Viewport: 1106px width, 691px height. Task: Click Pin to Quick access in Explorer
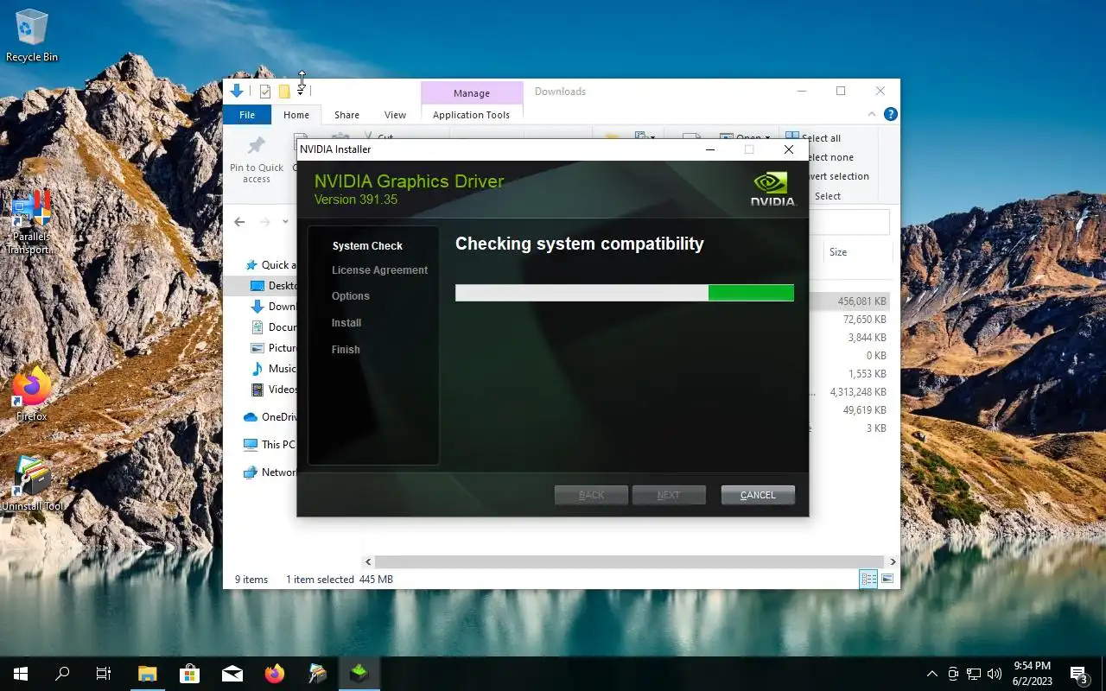click(257, 161)
